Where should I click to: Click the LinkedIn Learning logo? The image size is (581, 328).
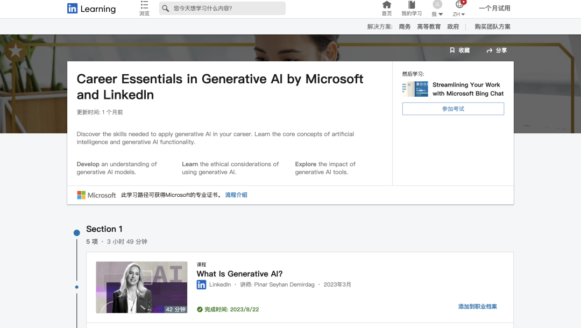point(90,9)
